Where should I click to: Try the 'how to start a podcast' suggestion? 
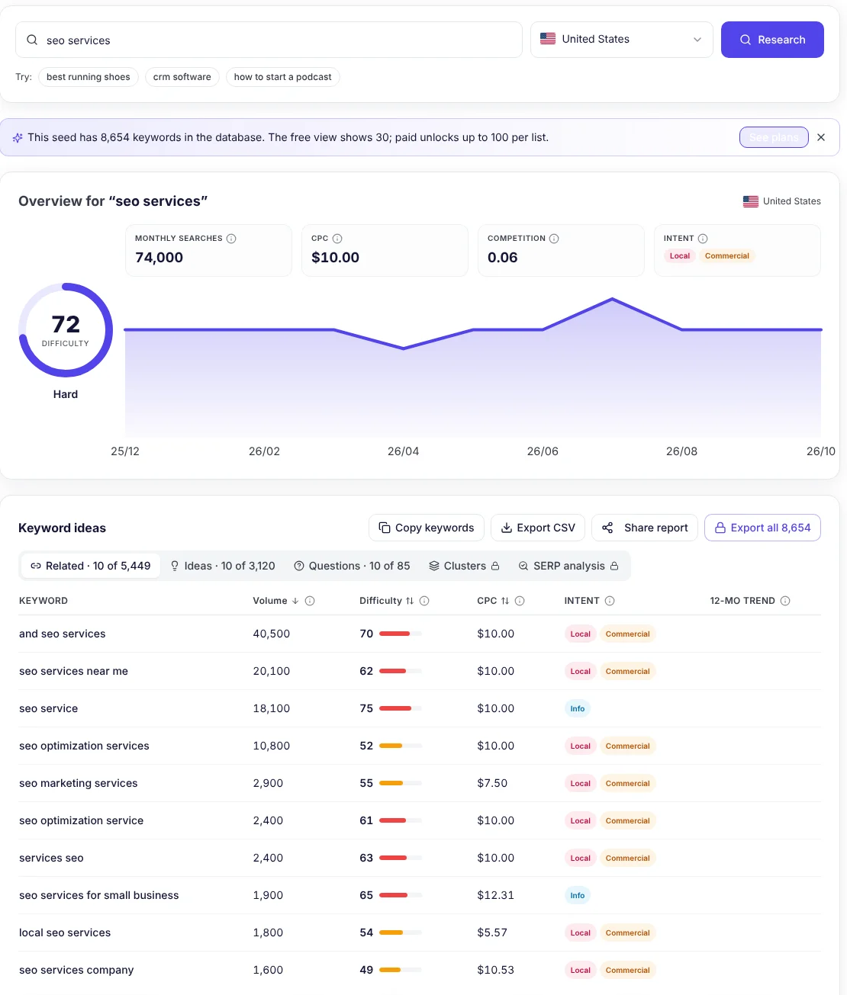(x=283, y=77)
